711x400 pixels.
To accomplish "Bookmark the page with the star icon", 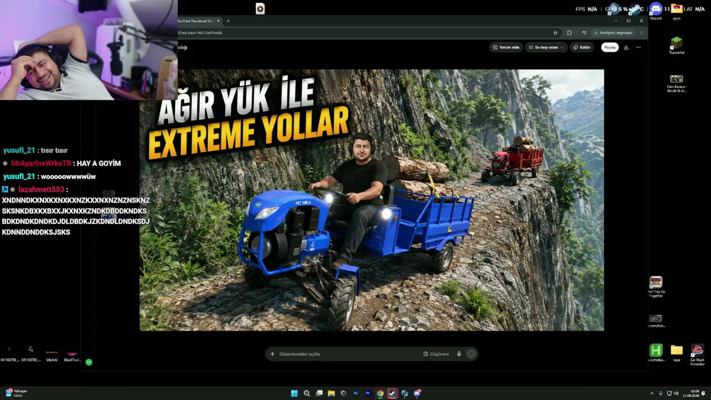I will (555, 33).
